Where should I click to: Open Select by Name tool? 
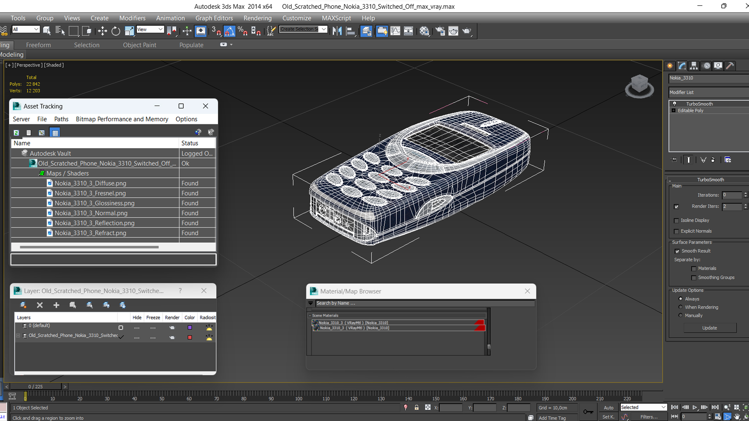point(60,31)
